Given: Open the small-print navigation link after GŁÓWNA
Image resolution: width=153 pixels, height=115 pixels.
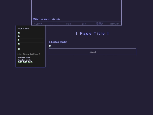Looking at the screenshot, I should pos(54,24).
